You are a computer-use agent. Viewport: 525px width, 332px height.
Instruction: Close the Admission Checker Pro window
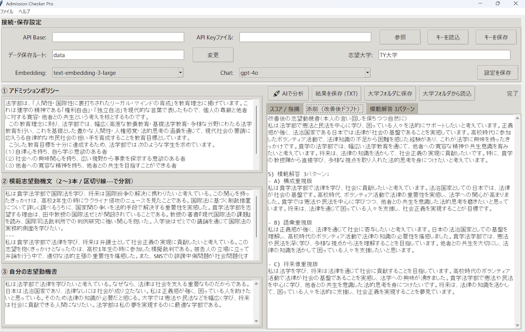pos(516,3)
